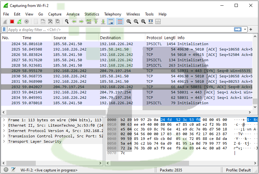This screenshot has height=174, width=259.
Task: Open the Statistics menu
Action: point(92,14)
